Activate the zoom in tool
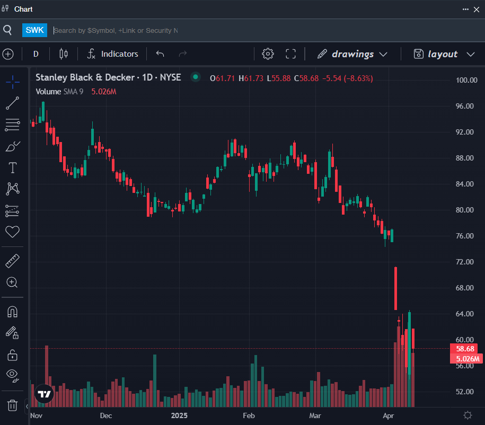The height and width of the screenshot is (425, 485). point(12,282)
